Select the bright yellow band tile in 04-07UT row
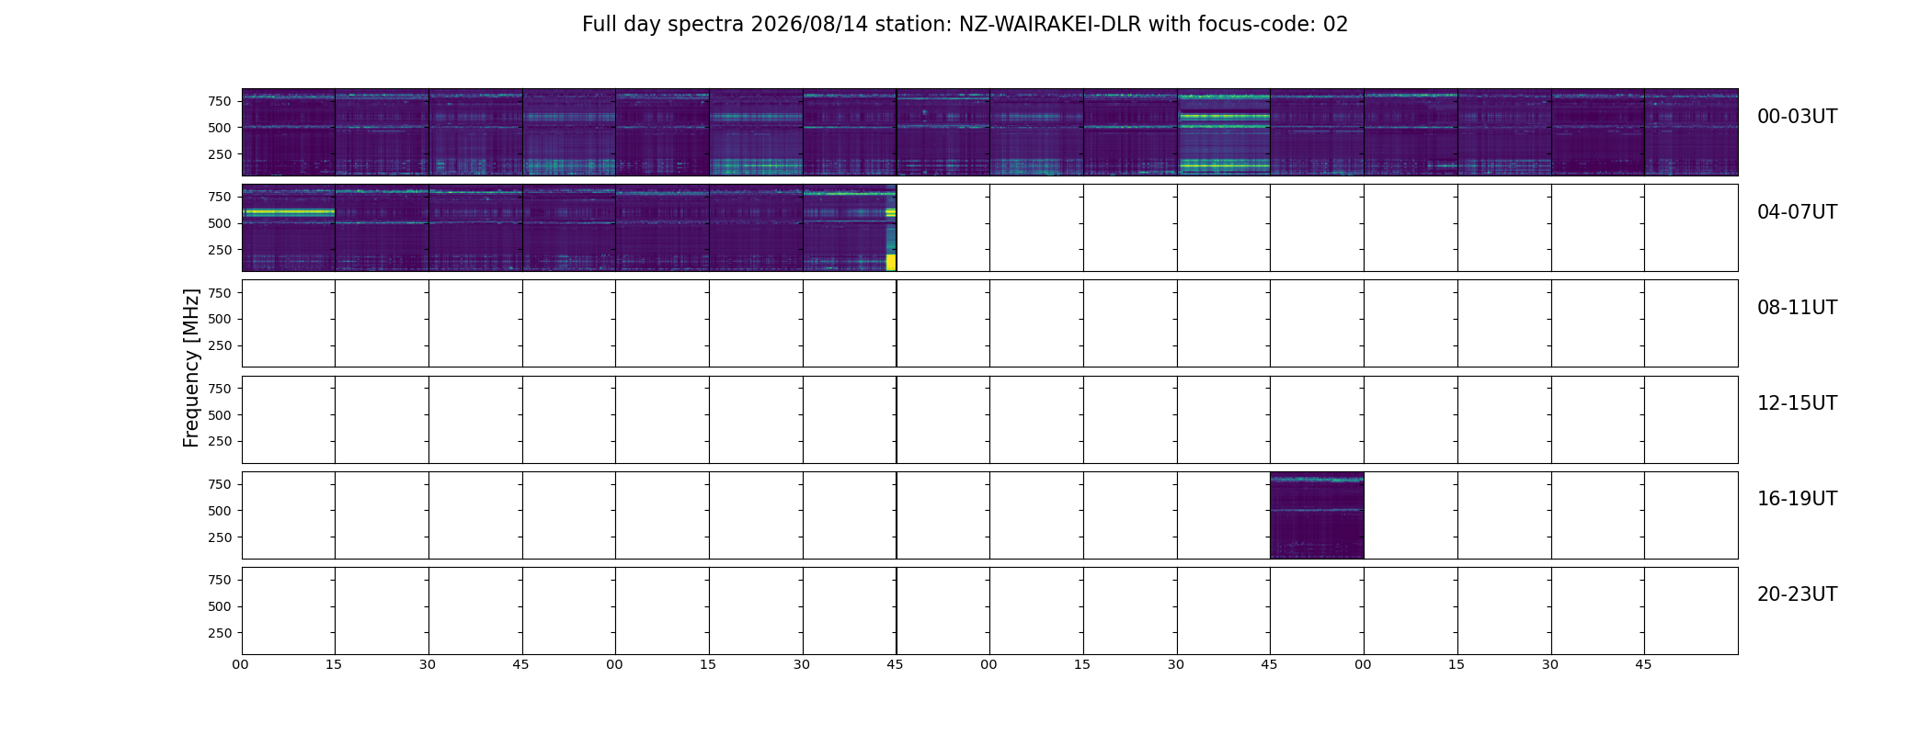Viewport: 1931px width, 735px height. click(289, 228)
